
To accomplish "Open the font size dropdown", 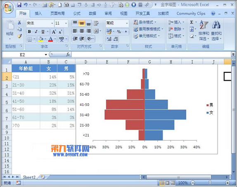I will [x=66, y=23].
